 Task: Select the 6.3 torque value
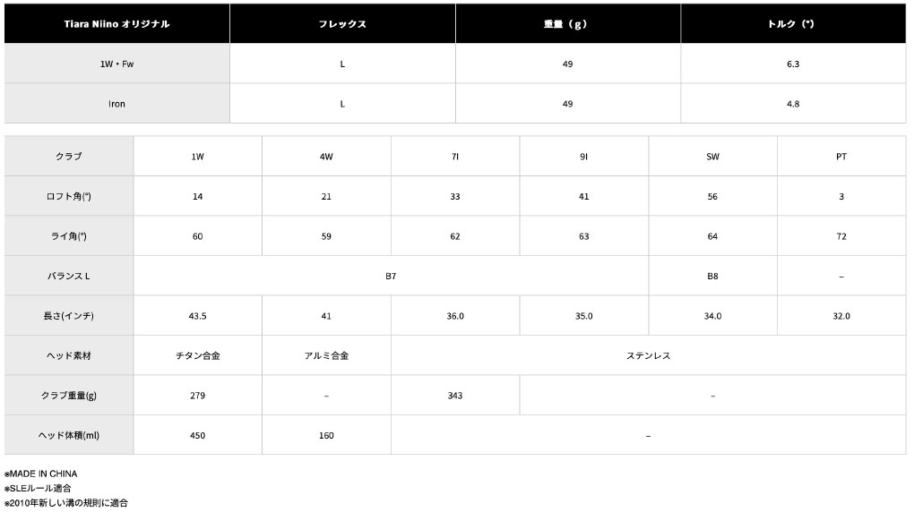(x=792, y=64)
